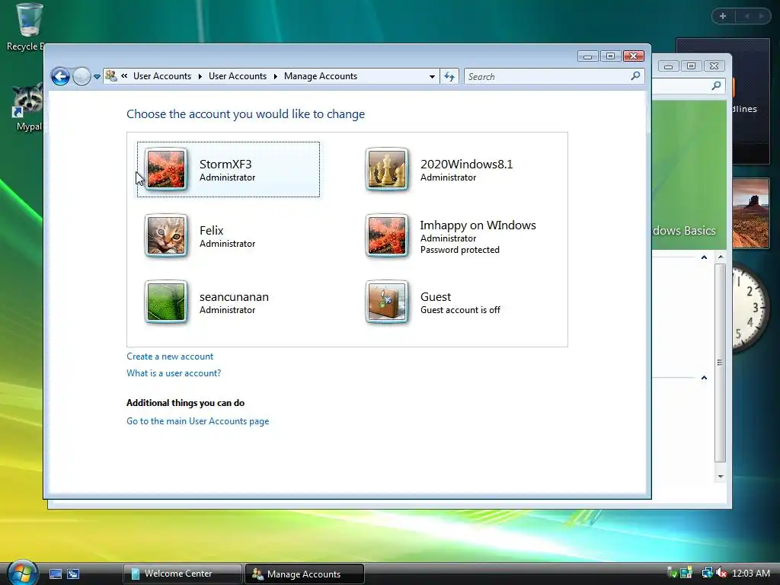780x585 pixels.
Task: Click the Manage Accounts breadcrumb
Action: 321,76
